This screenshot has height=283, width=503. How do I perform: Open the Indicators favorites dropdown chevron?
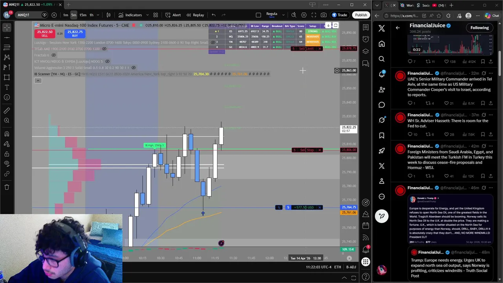147,15
